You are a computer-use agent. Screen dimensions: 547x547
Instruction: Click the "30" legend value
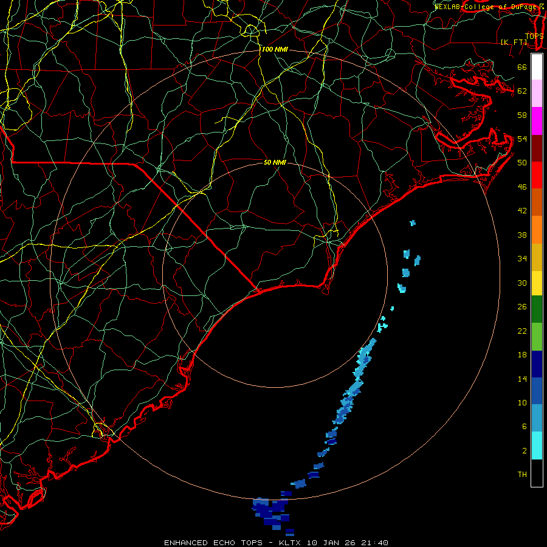click(x=522, y=283)
